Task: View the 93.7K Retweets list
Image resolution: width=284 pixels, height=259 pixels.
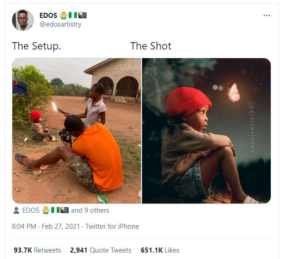Action: point(37,250)
